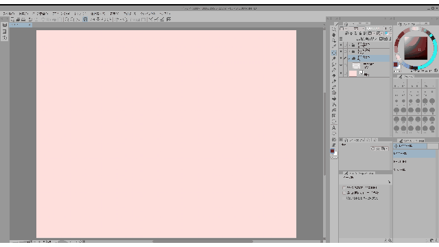This screenshot has height=247, width=439.
Task: Click the top icon of the left quick-access strip
Action: coord(5,25)
